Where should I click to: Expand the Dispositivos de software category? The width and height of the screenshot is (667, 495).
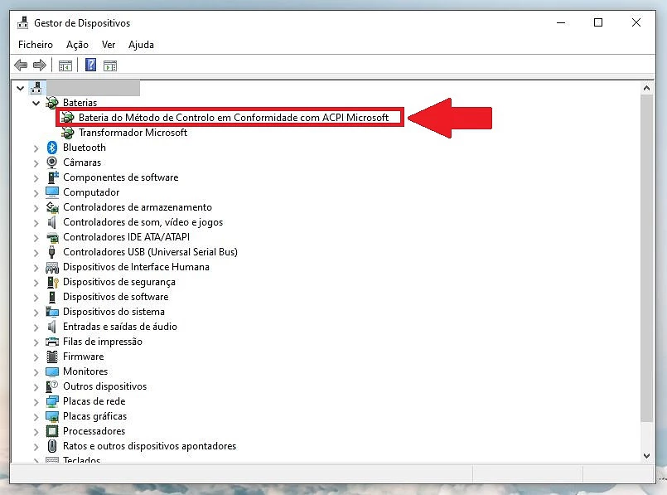coord(36,297)
